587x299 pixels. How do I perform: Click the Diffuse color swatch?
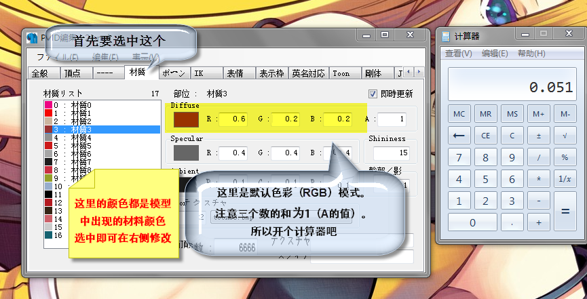click(186, 119)
